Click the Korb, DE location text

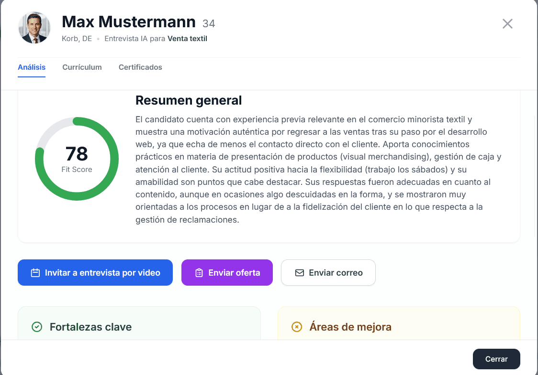(x=77, y=39)
